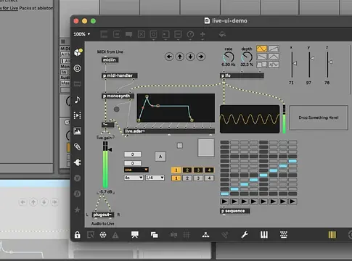
Task: Click the A button
Action: [x=160, y=157]
